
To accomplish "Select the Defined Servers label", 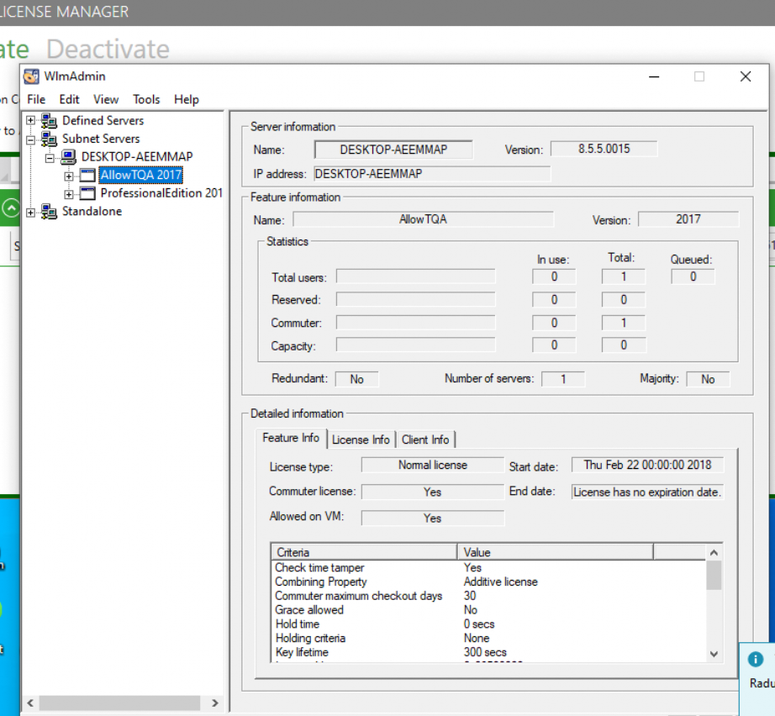I will pos(103,120).
